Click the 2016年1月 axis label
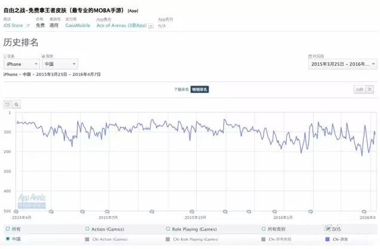Image resolution: width=380 pixels, height=249 pixels. point(283,217)
